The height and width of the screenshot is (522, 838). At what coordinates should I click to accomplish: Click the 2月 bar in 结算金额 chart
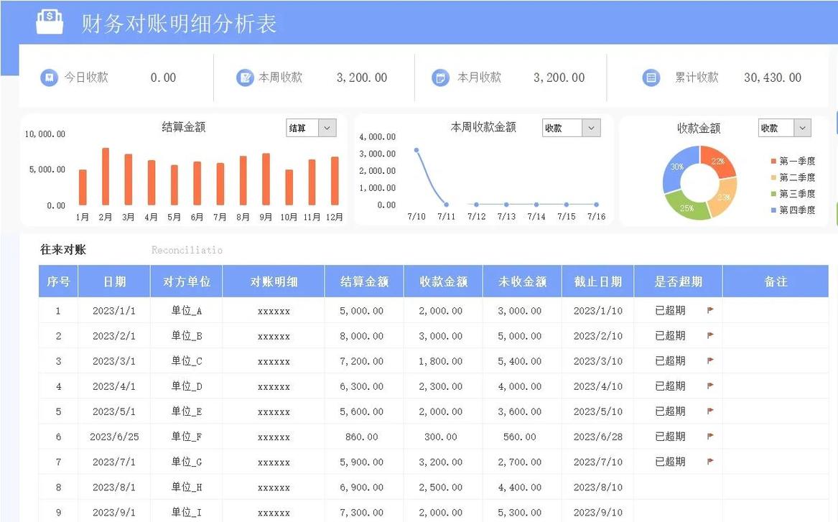(x=106, y=177)
